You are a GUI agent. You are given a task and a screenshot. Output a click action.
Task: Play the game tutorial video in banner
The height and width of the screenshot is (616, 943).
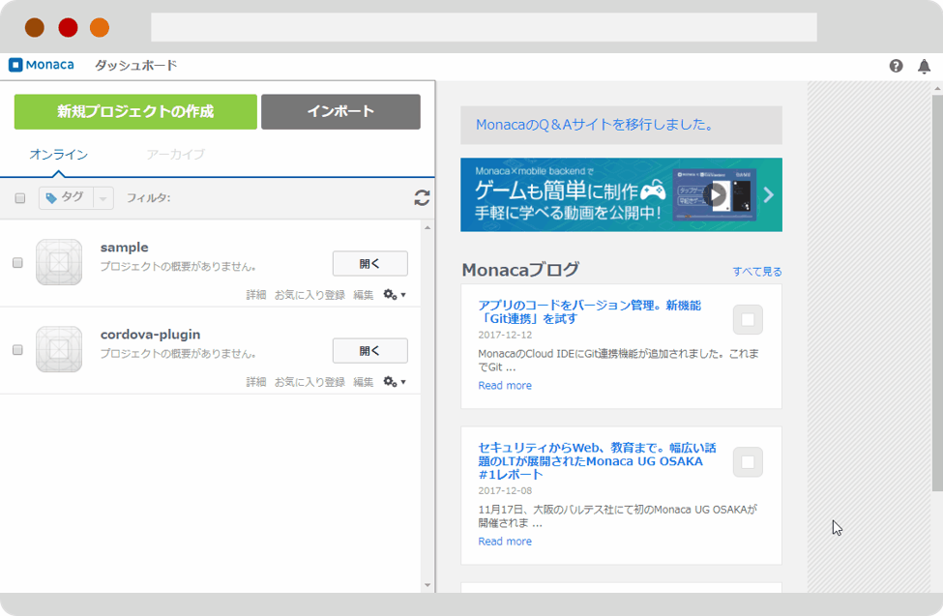pos(715,195)
